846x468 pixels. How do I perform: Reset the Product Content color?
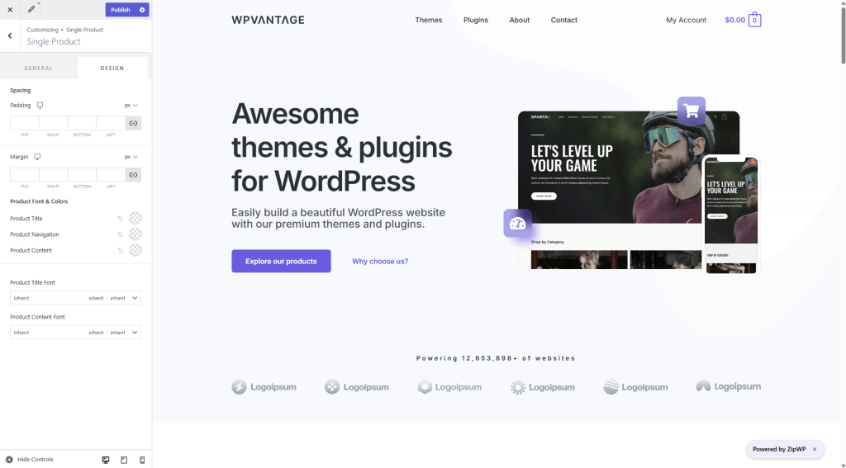[120, 250]
